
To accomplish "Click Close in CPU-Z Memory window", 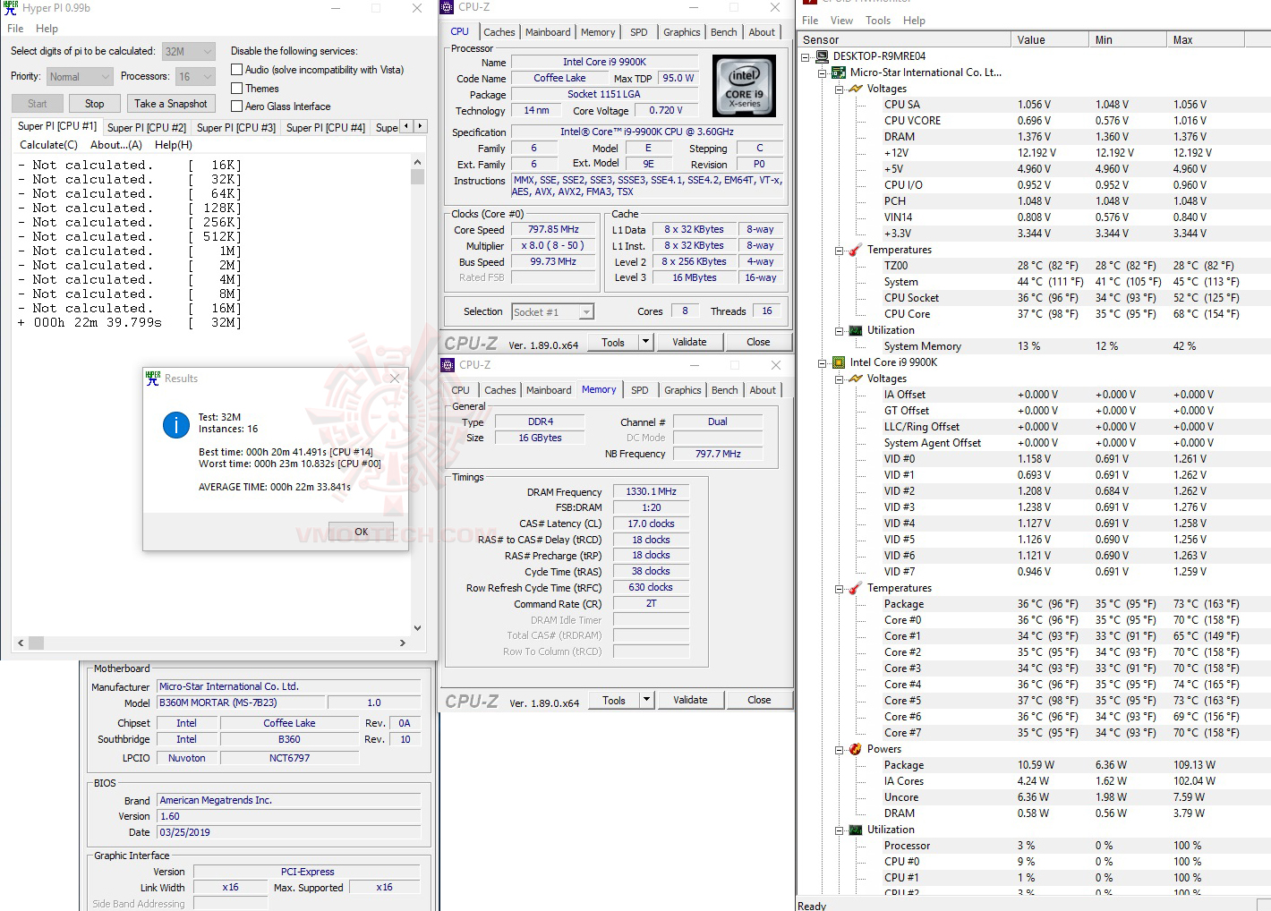I will coord(759,700).
